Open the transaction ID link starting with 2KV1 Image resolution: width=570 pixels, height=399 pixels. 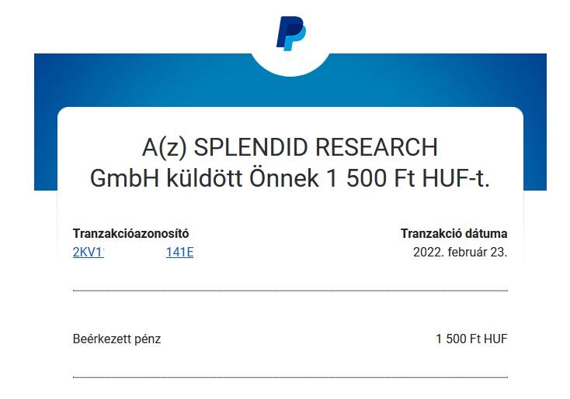88,252
